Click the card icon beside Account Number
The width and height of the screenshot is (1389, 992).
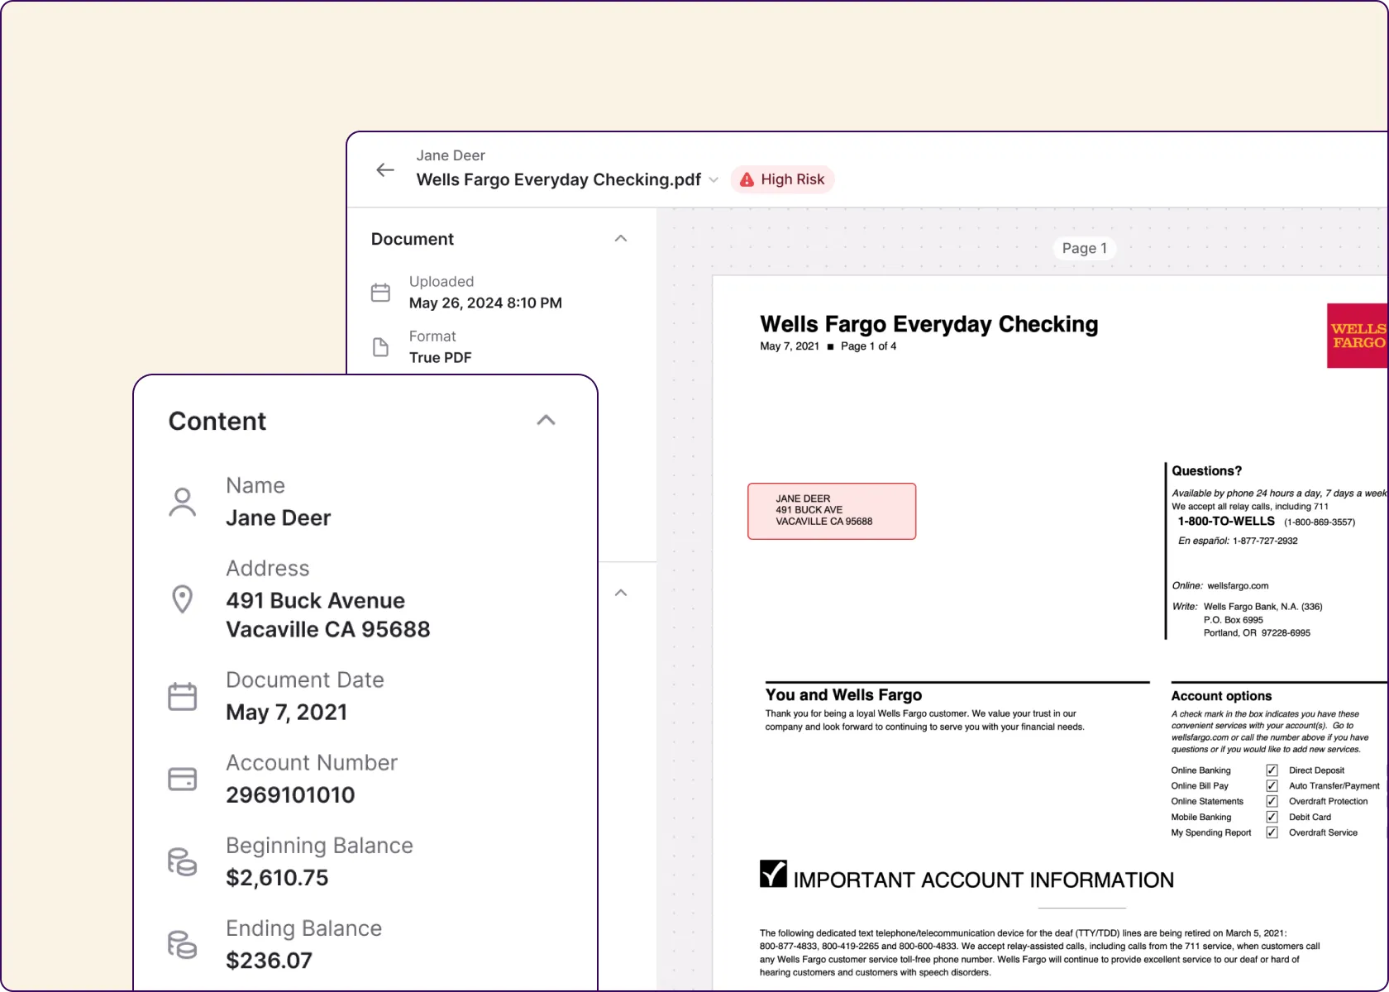point(182,778)
